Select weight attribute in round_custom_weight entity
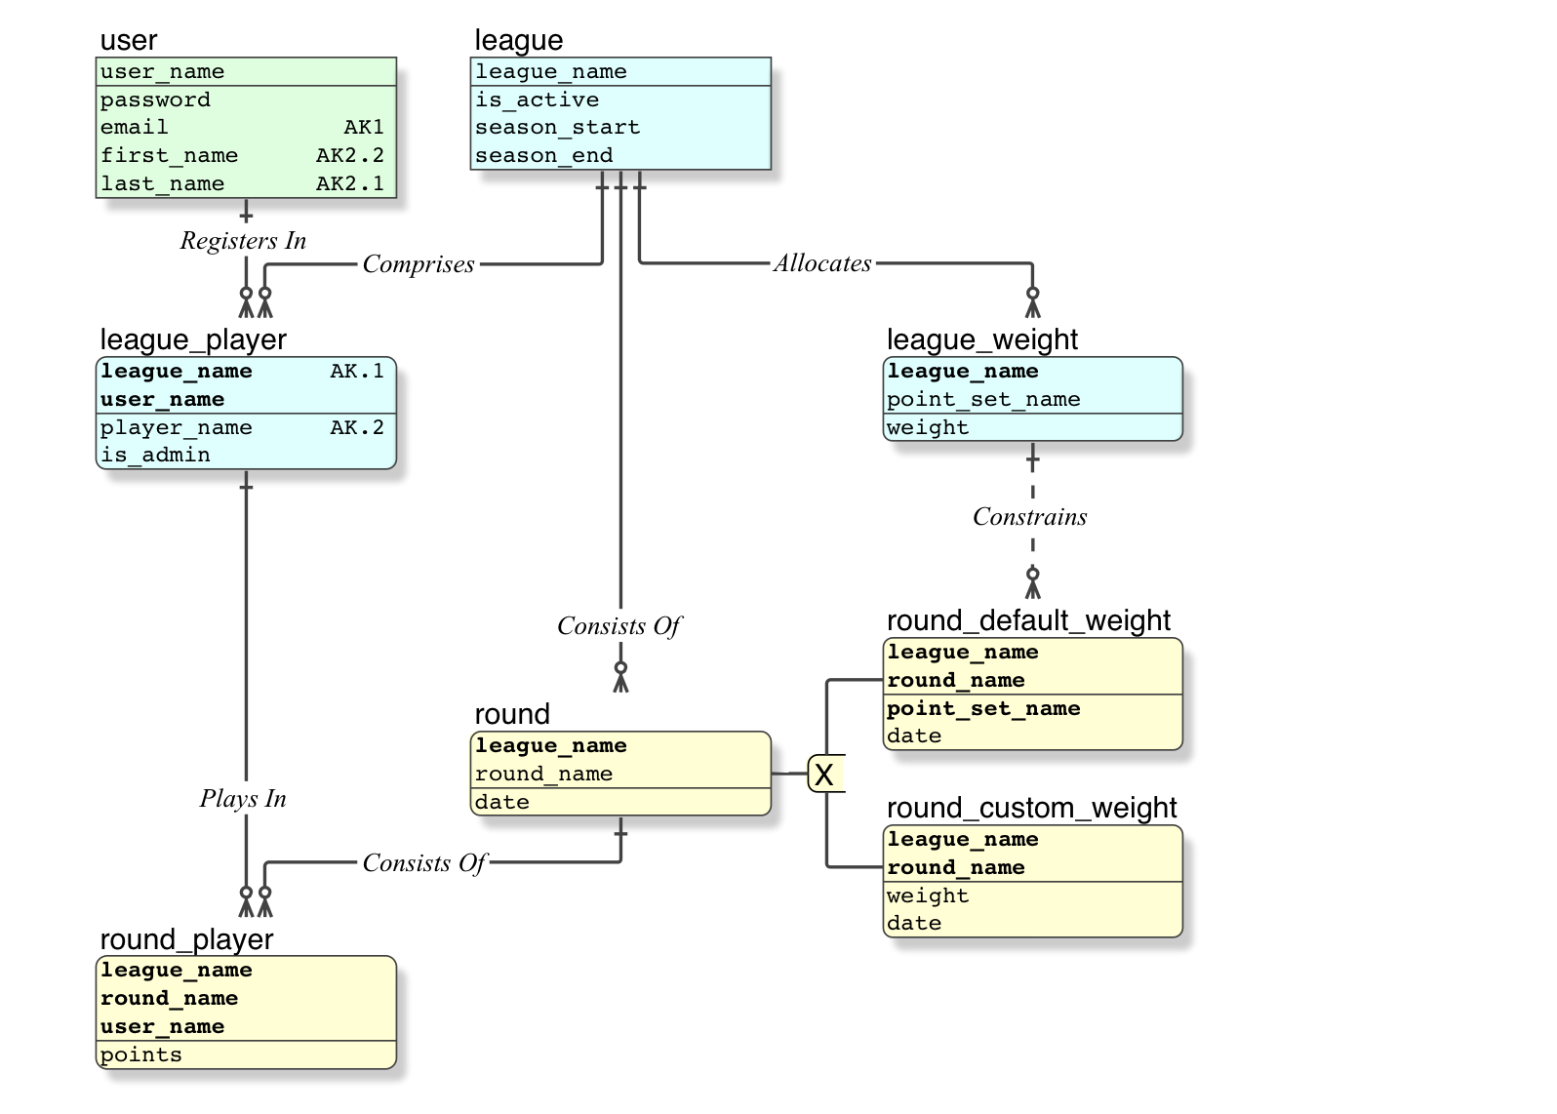Viewport: 1557px width, 1114px height. [928, 895]
